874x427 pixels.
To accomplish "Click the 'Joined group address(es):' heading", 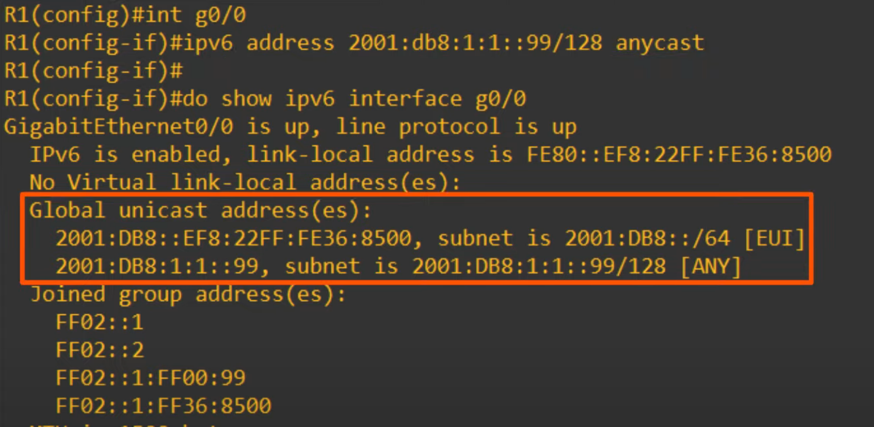I will click(x=188, y=295).
